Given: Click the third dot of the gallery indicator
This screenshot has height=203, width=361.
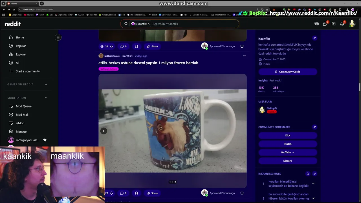Looking at the screenshot, I should point(175,182).
